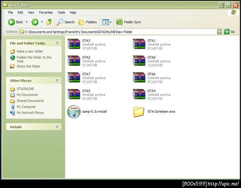241x188 pixels.
Task: Select the GTA1 WinRAR archive icon
Action: (x=139, y=44)
